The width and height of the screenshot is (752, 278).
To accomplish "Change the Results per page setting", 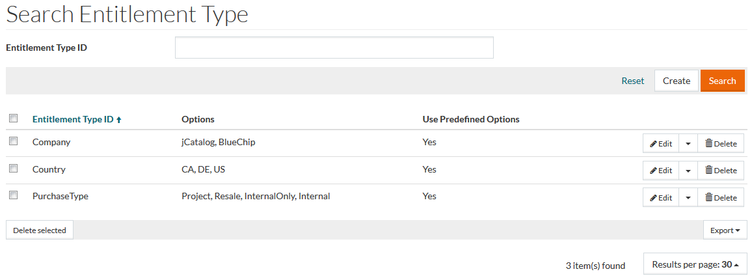I will coord(695,264).
